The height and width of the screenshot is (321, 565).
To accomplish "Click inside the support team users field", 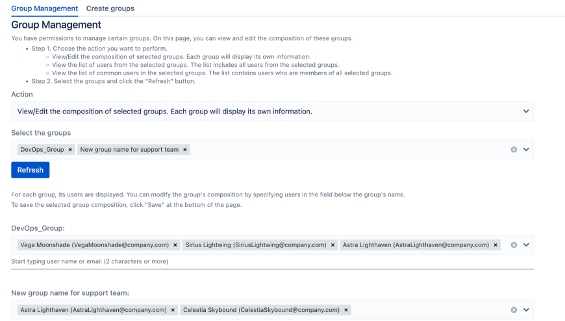I will pyautogui.click(x=429, y=310).
